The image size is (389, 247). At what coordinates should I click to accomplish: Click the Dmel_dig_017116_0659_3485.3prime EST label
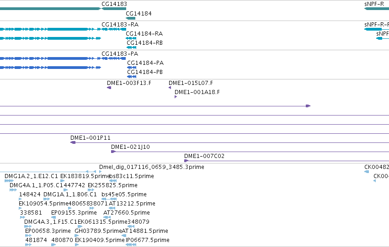(152, 167)
